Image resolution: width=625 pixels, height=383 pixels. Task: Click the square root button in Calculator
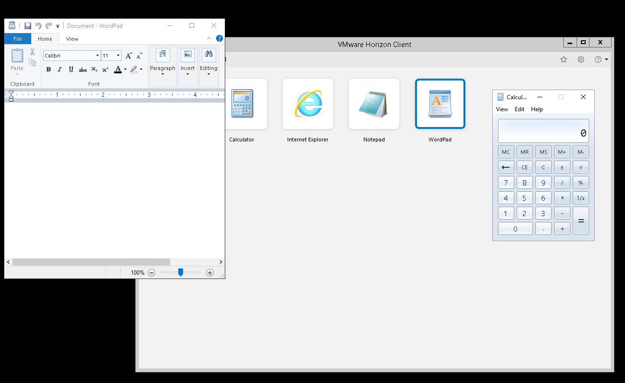(581, 167)
